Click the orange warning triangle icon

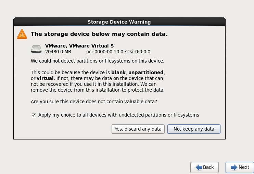click(22, 34)
